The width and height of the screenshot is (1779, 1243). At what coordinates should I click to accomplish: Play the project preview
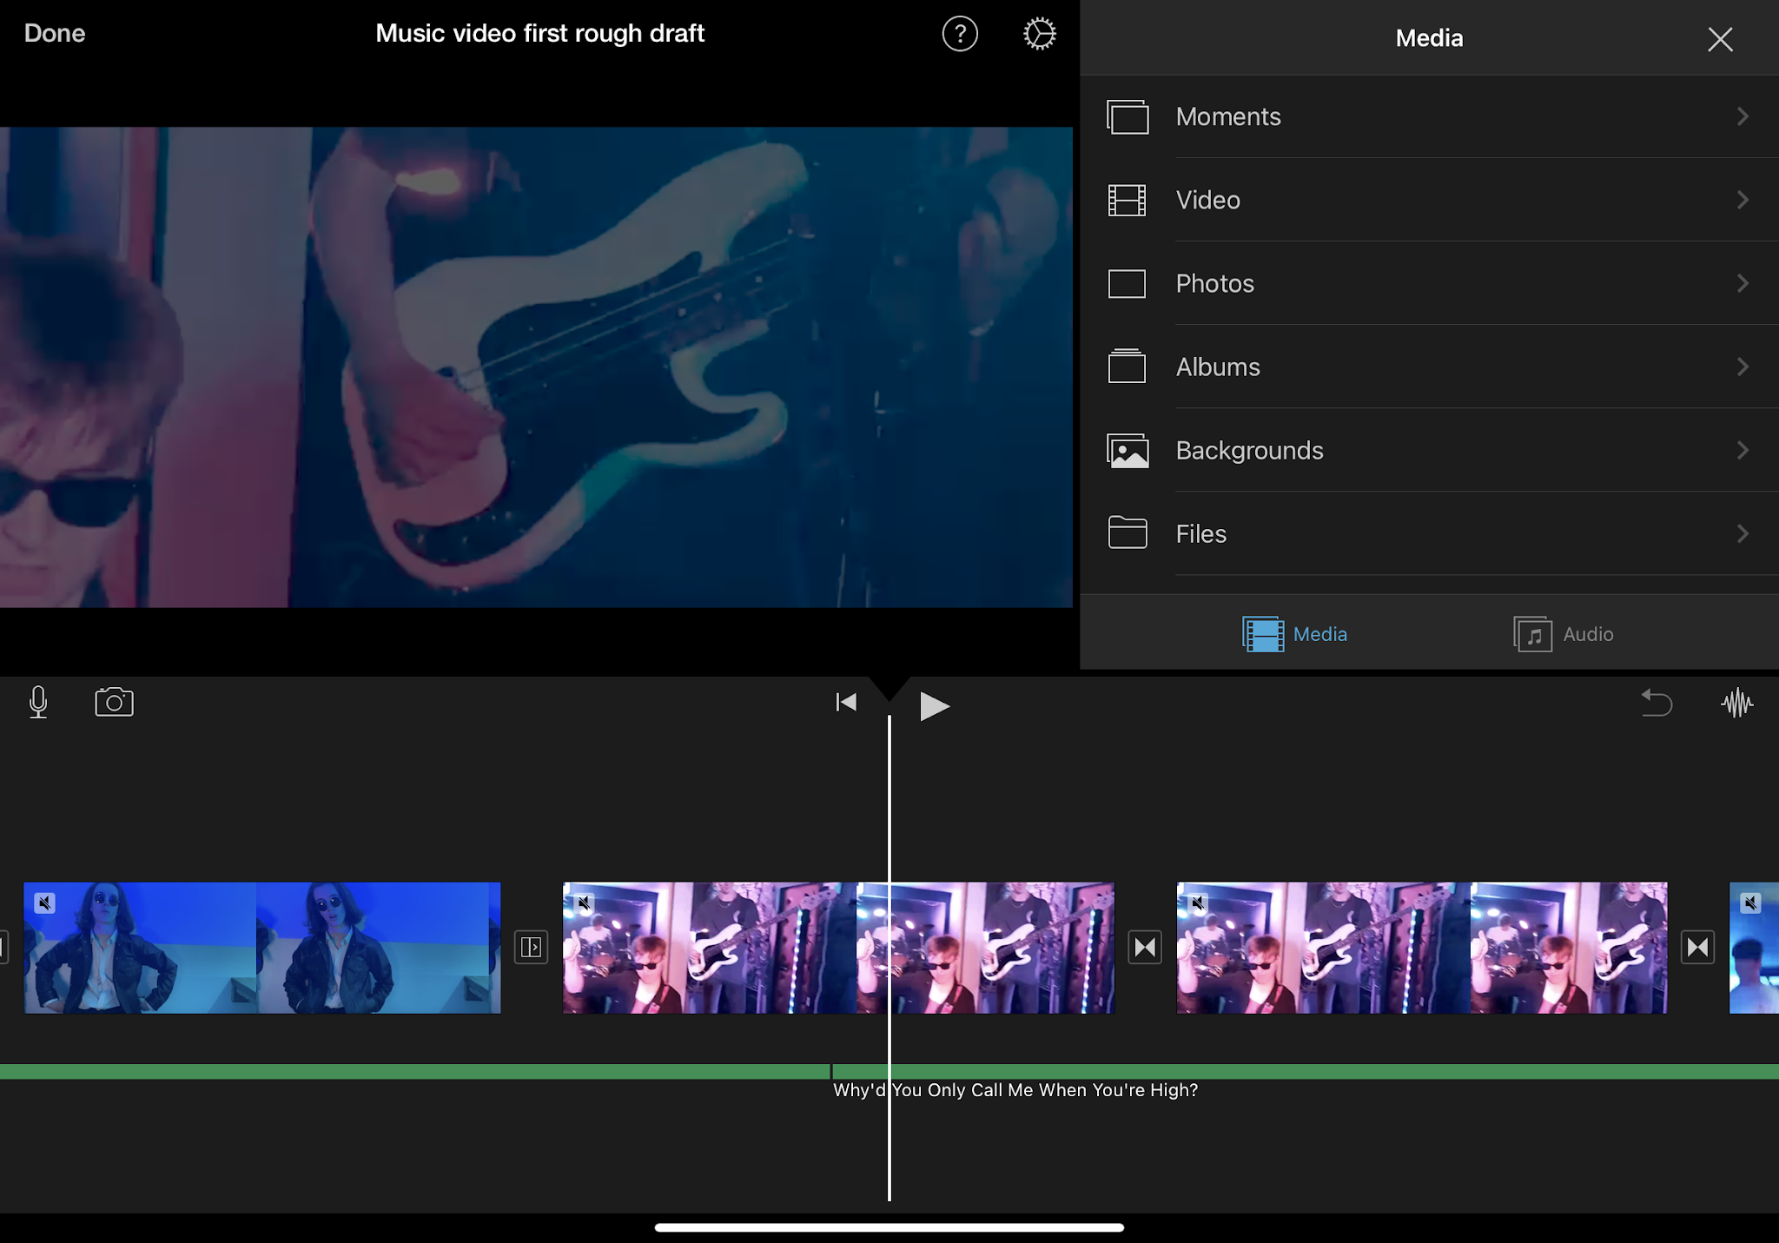[x=934, y=706]
